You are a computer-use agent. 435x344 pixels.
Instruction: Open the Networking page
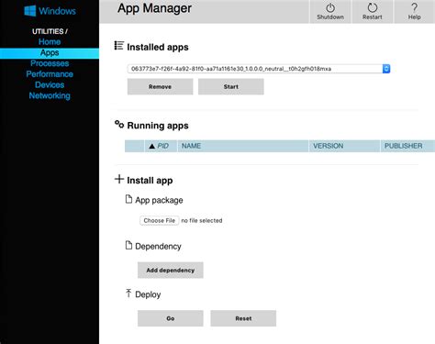click(x=50, y=95)
